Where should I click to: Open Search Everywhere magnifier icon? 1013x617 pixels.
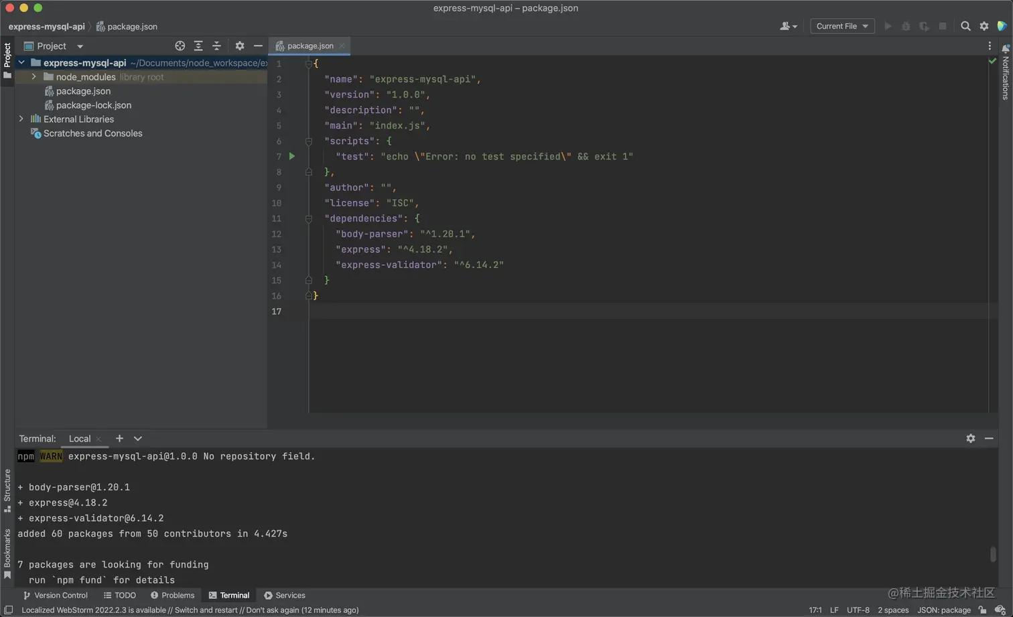[x=965, y=26]
